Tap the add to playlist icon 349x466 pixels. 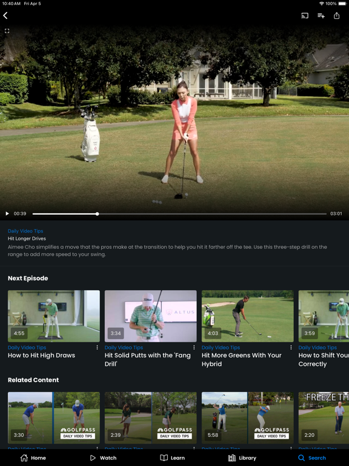(321, 15)
